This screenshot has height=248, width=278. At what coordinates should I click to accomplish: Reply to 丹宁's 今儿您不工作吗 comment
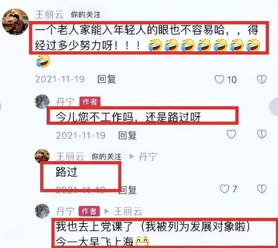[x=127, y=135]
